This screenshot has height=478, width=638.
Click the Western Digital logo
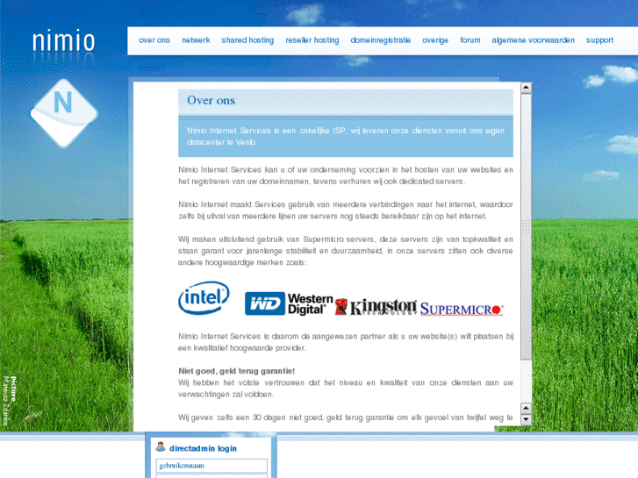[x=289, y=303]
